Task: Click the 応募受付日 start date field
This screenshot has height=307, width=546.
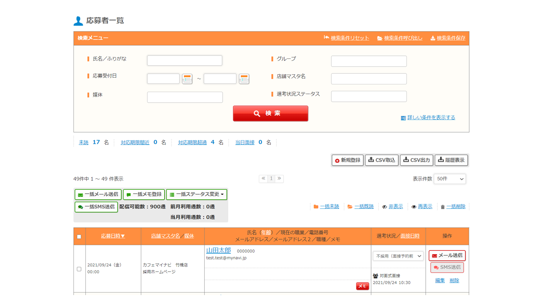Action: pos(163,78)
